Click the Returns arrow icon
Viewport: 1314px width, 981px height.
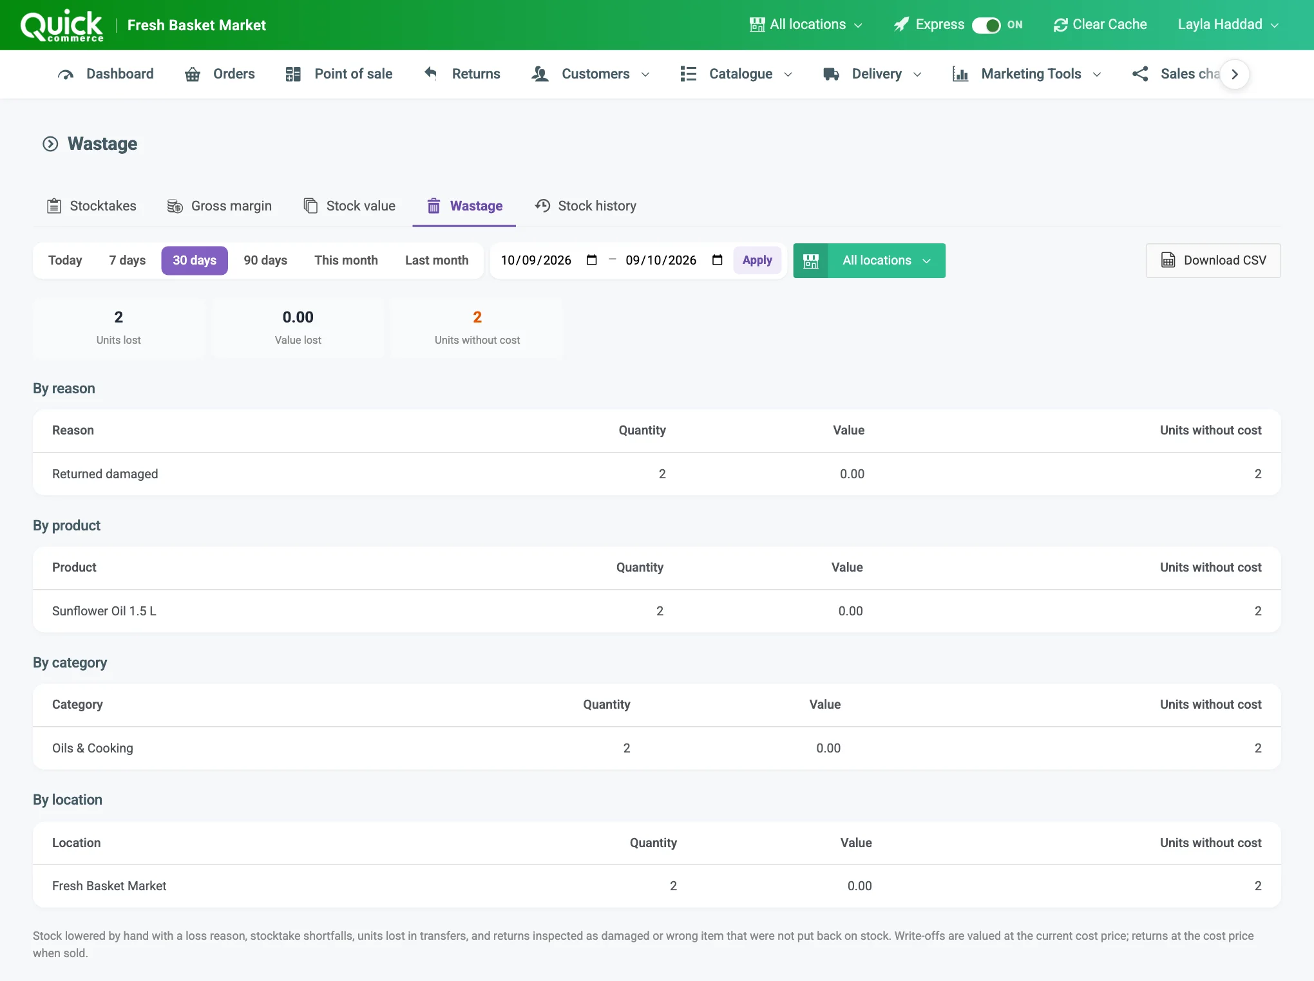pyautogui.click(x=431, y=73)
